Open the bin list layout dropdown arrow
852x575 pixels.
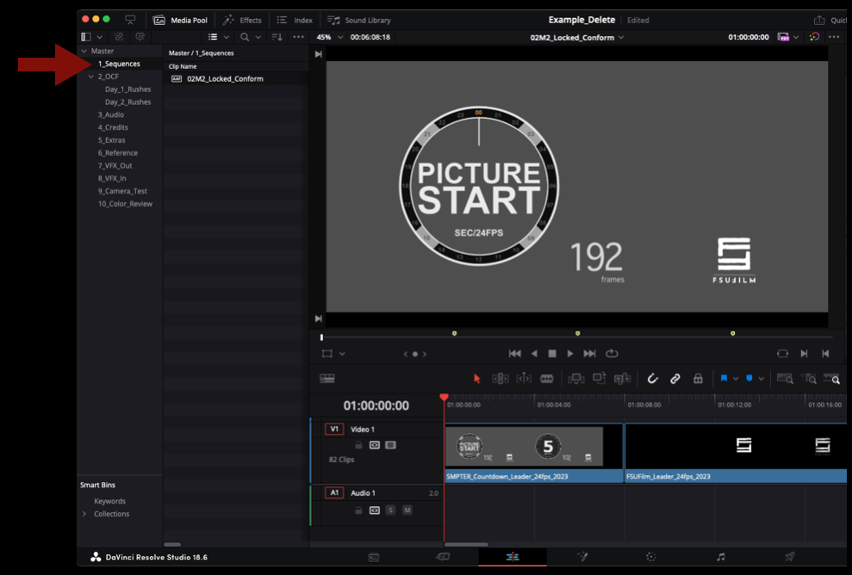(99, 37)
